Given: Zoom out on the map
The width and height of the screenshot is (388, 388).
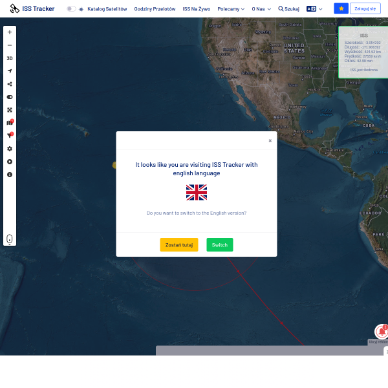Looking at the screenshot, I should point(10,45).
